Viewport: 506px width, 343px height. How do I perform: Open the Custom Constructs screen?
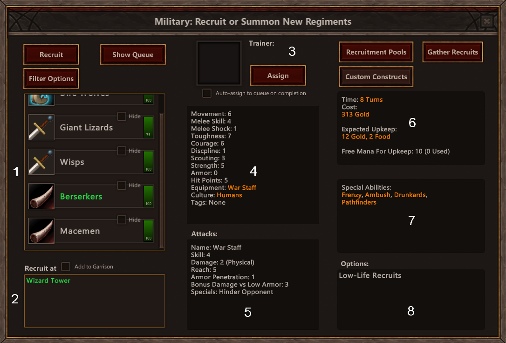click(376, 77)
